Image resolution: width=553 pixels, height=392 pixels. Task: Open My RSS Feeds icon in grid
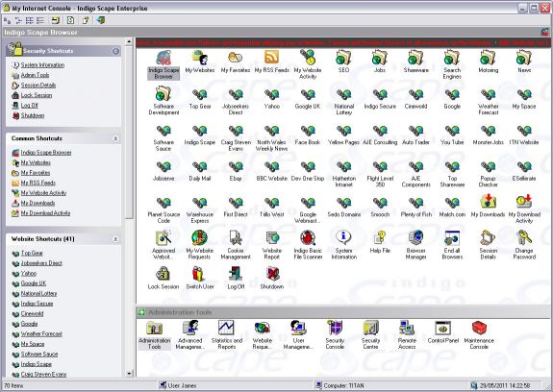(271, 61)
